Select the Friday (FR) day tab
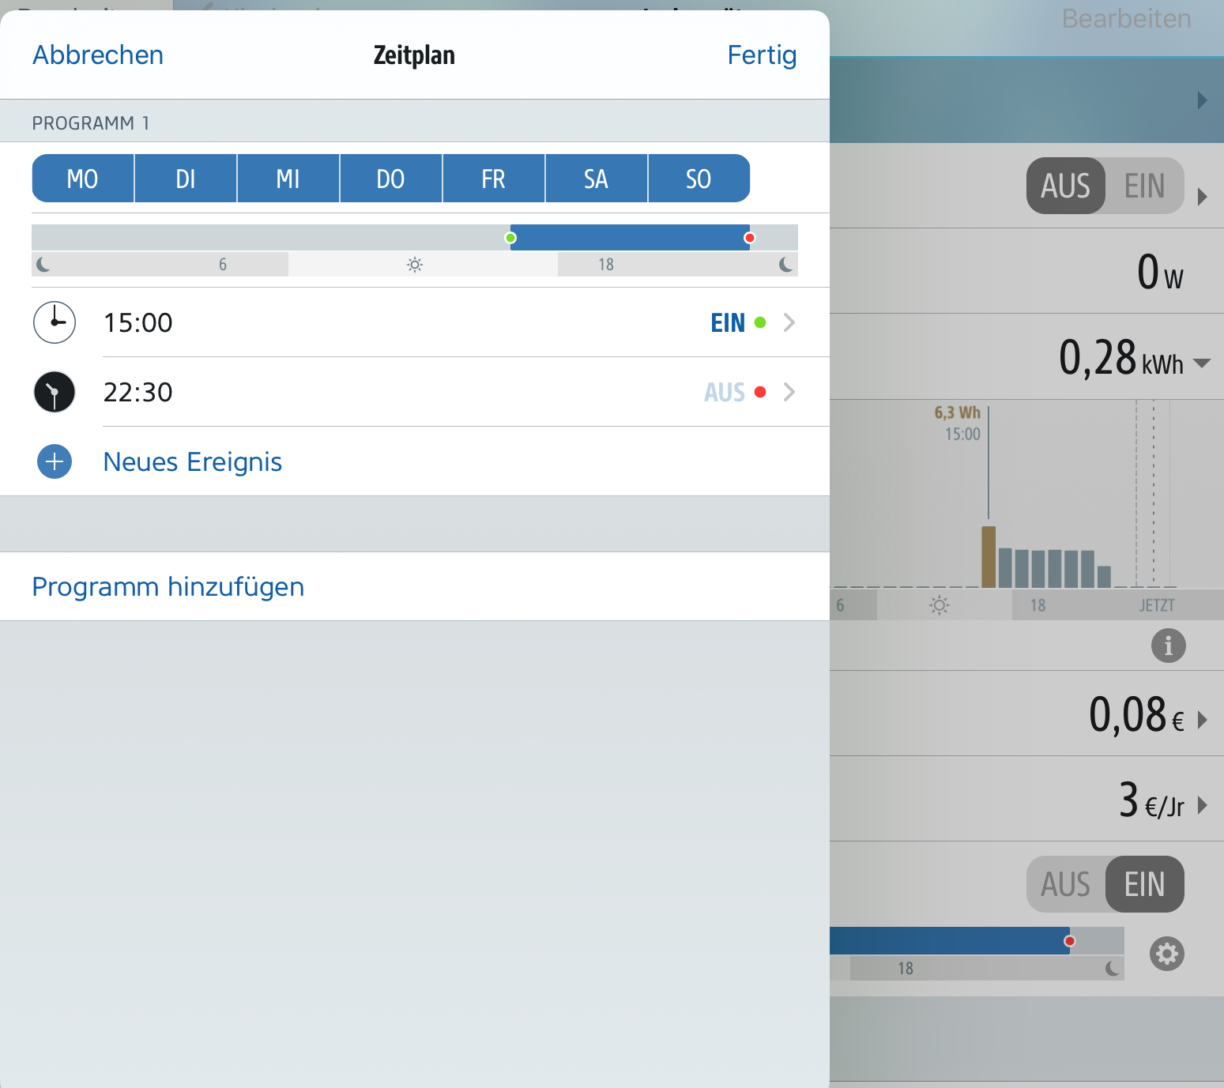This screenshot has height=1088, width=1224. 493,179
